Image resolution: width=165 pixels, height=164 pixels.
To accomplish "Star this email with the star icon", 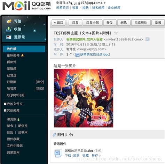I will coord(116,33).
